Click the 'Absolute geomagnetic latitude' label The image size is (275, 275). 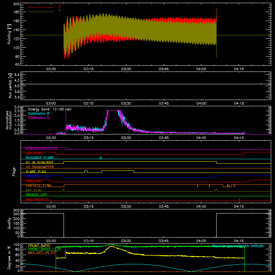tap(238, 246)
